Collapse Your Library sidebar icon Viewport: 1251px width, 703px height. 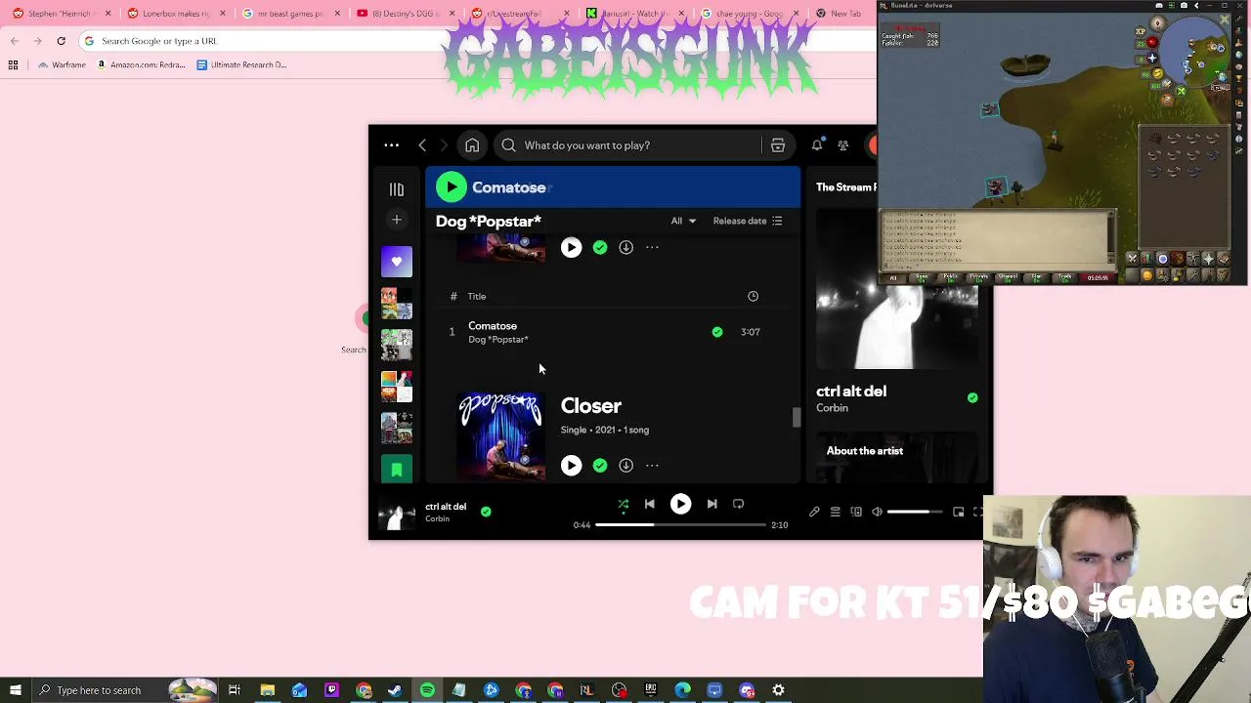[x=397, y=189]
